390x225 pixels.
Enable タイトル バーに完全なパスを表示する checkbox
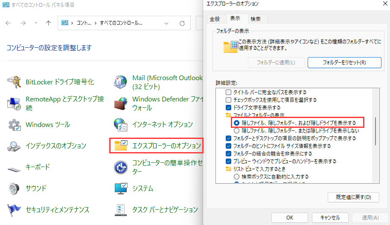pos(228,92)
